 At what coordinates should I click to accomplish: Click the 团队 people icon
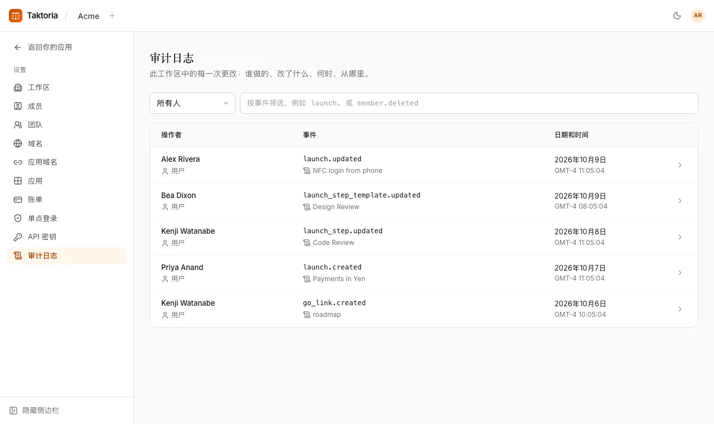(18, 125)
